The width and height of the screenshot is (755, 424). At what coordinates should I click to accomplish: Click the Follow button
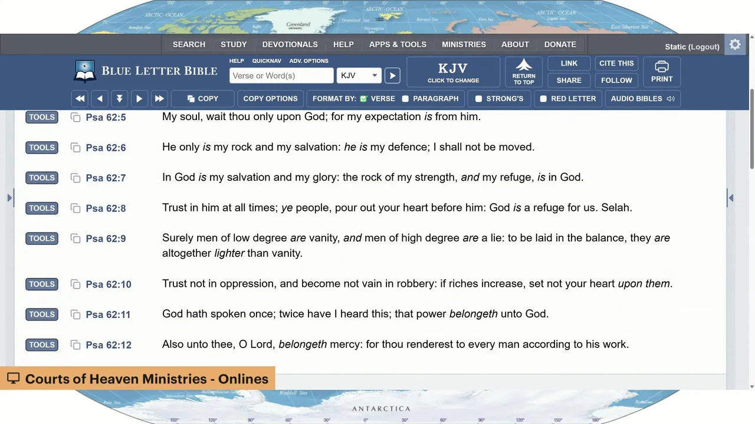pyautogui.click(x=616, y=80)
